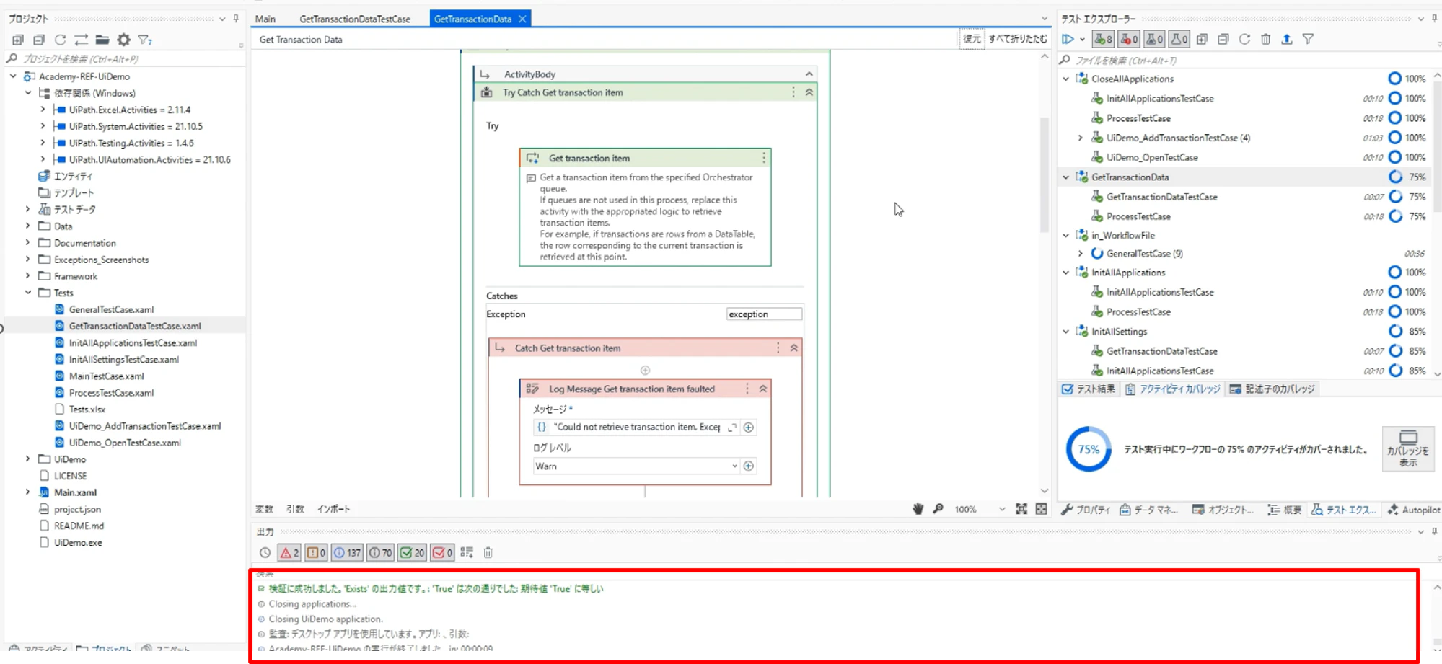Click the Restore (復元) button in designer

[972, 39]
